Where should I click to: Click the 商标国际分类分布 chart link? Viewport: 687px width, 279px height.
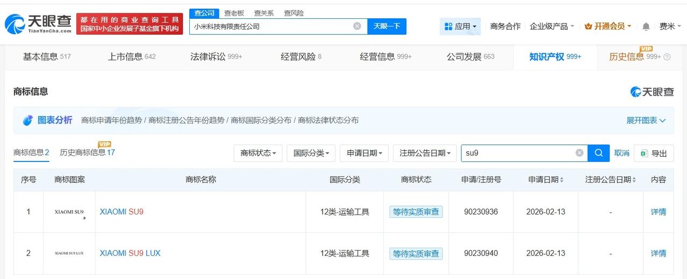[x=261, y=120]
